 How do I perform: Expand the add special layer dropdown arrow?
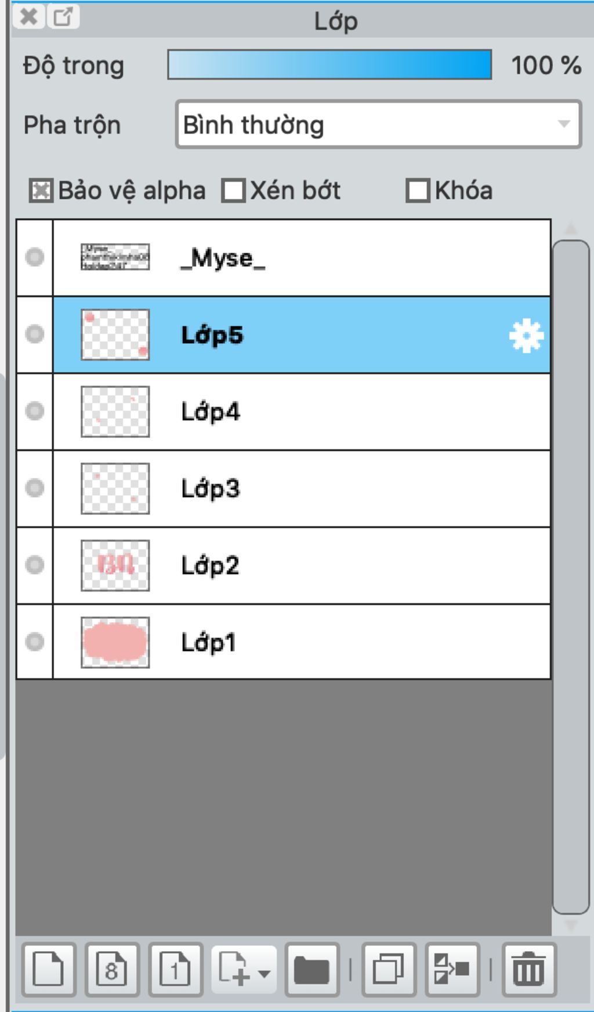pyautogui.click(x=265, y=973)
